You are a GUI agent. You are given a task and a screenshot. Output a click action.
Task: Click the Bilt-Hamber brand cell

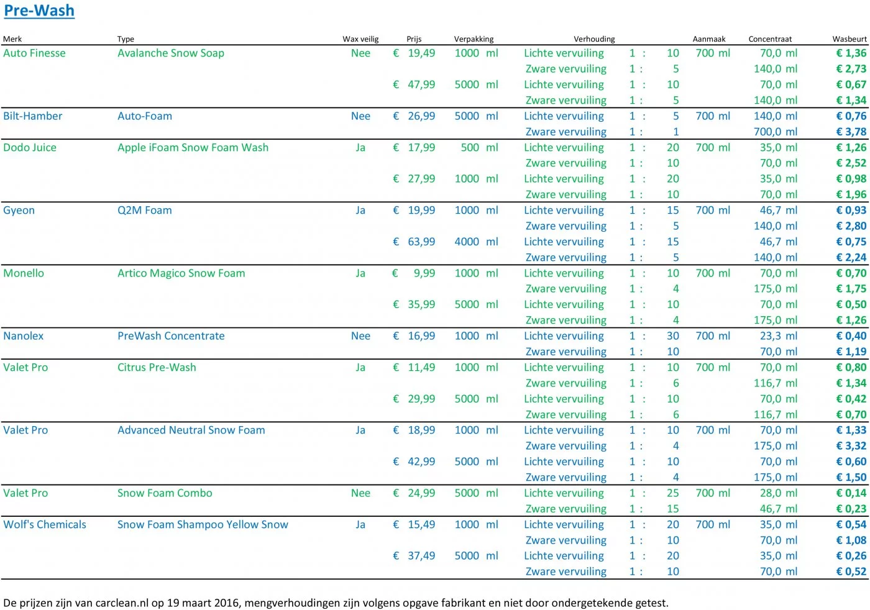coord(33,116)
